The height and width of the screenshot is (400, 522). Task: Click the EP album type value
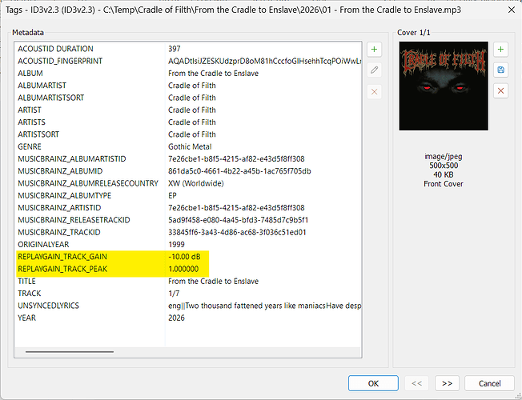click(x=172, y=196)
